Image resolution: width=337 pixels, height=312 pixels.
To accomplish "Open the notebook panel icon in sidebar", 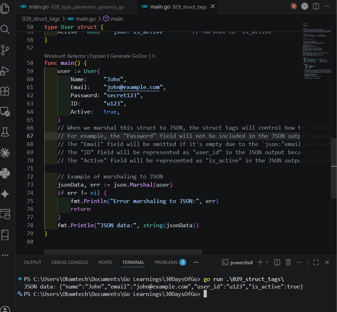I will [x=5, y=235].
